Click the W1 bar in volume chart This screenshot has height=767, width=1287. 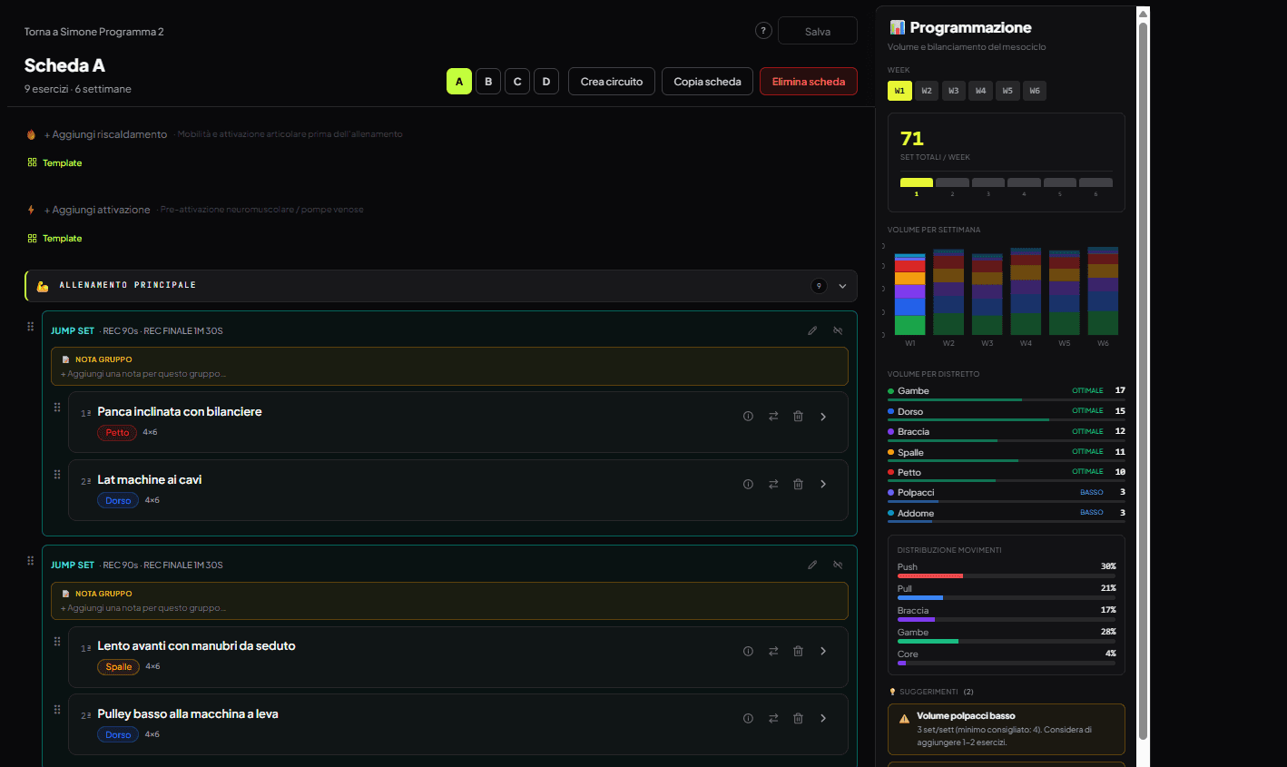(910, 294)
